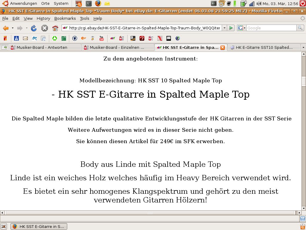Screen dimensions: 306x230
Task: Click the horizontal scrollbar right arrow
Action: coord(299,213)
